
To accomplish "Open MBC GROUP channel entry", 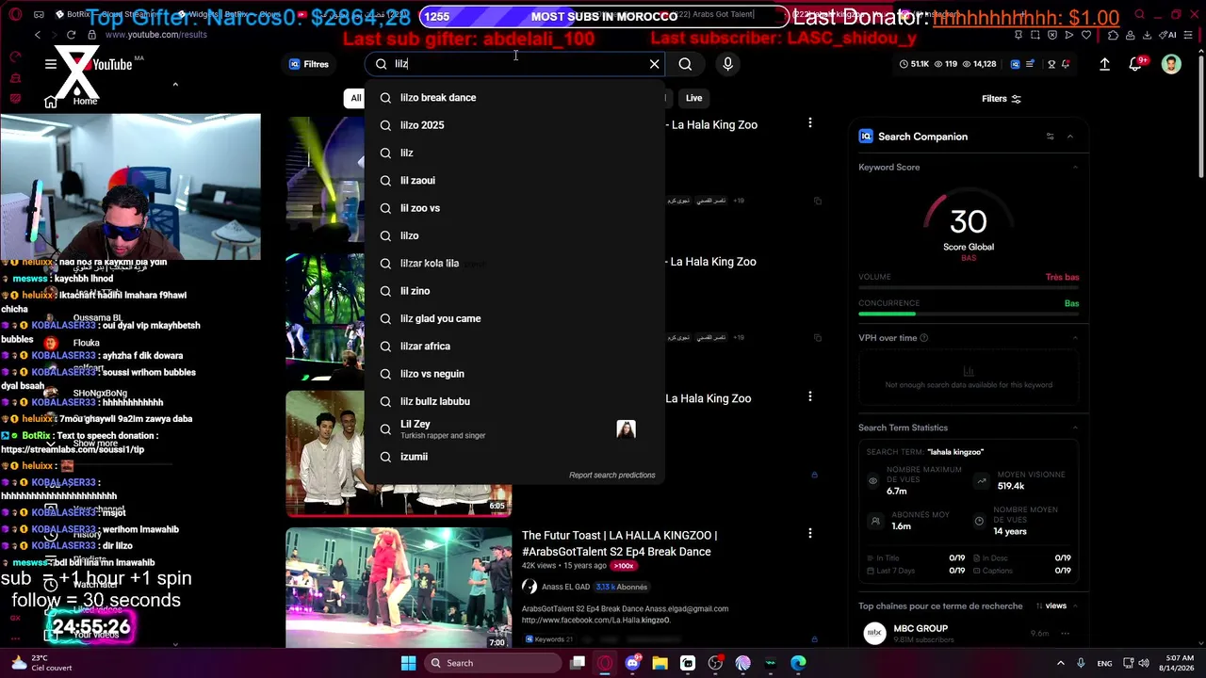I will [x=968, y=634].
